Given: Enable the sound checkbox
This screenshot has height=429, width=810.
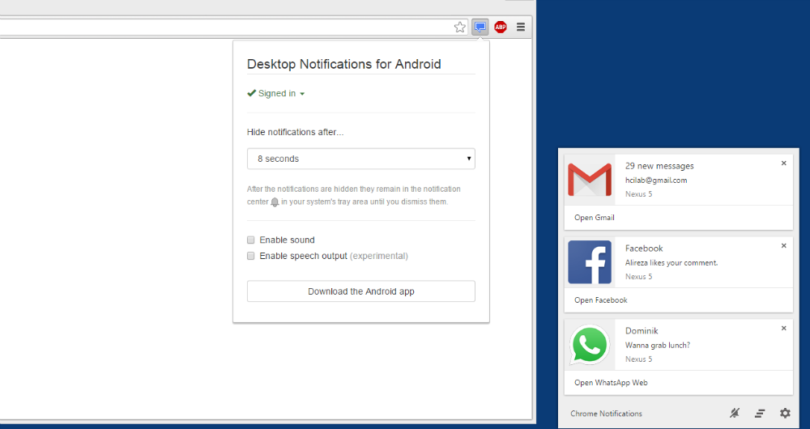Looking at the screenshot, I should 250,240.
